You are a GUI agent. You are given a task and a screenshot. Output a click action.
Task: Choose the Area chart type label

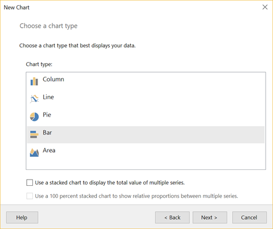(x=49, y=151)
